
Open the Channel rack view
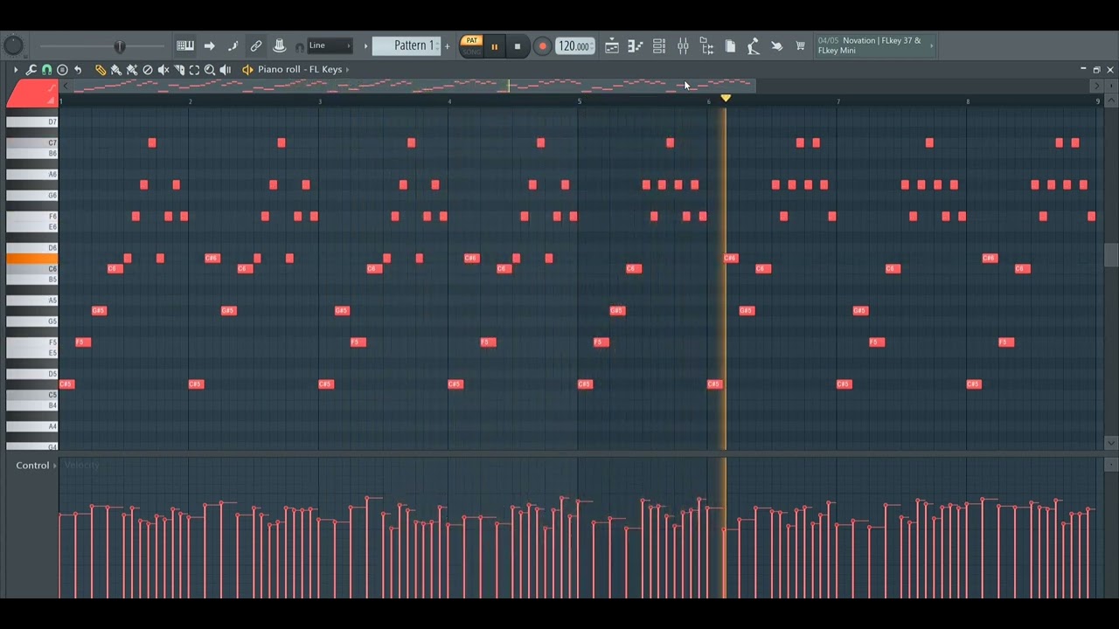[x=659, y=46]
